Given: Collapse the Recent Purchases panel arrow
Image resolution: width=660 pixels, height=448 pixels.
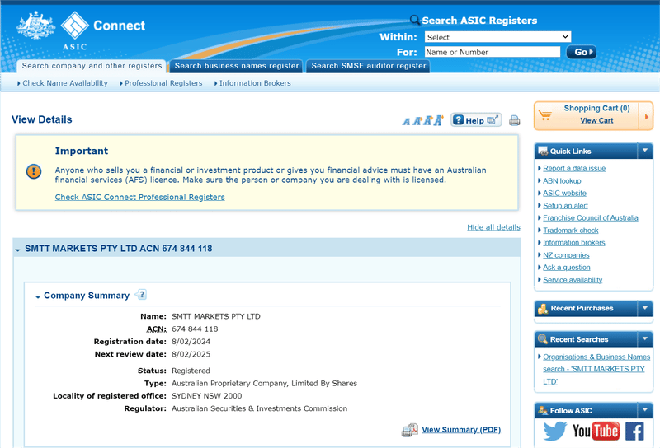Looking at the screenshot, I should point(645,308).
